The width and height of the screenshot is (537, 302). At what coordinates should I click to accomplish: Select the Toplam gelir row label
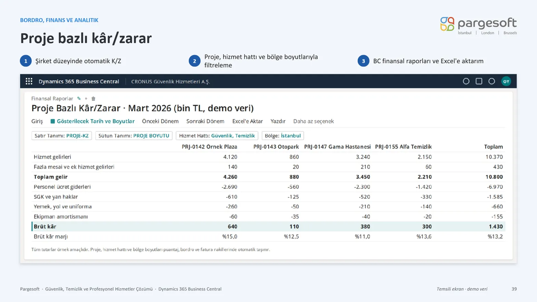(x=51, y=177)
